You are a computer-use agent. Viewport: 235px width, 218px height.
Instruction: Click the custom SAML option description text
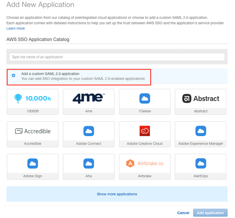83,79
